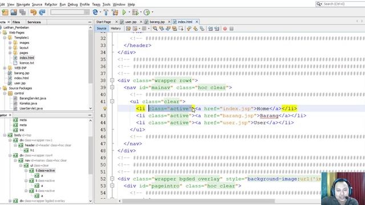
Task: Switch editor to History view
Action: 116,28
